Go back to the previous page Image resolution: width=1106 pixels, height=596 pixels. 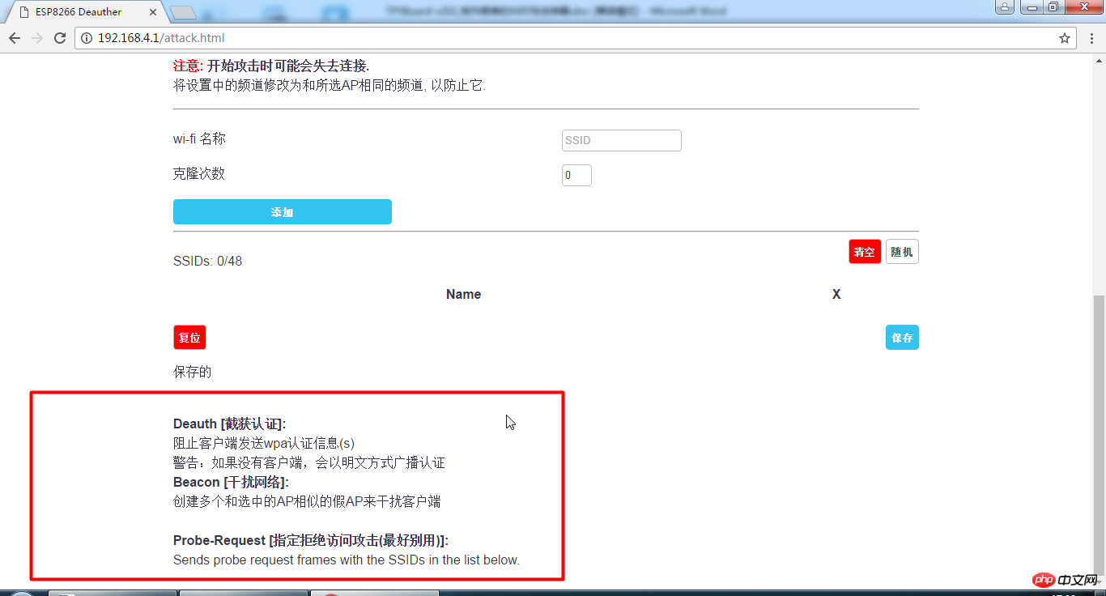click(15, 38)
